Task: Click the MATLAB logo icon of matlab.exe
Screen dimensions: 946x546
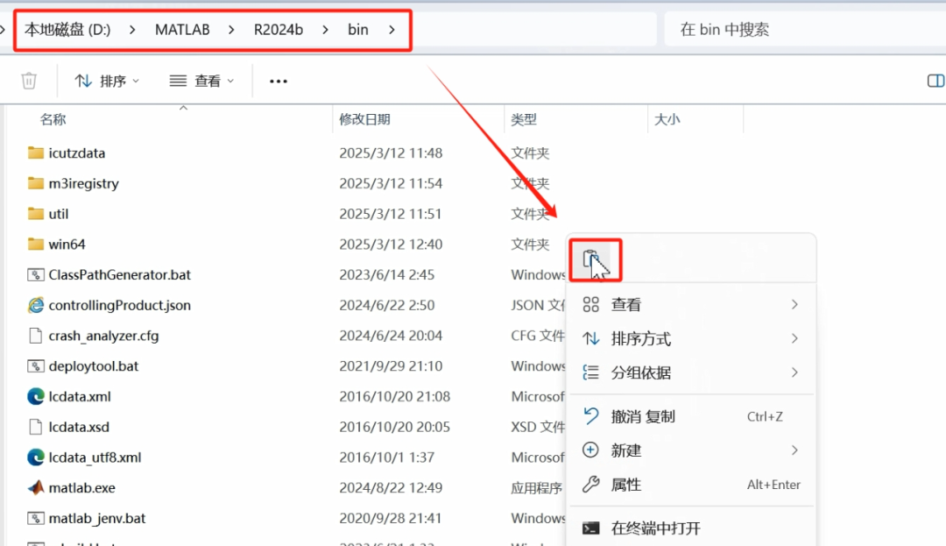Action: point(36,487)
